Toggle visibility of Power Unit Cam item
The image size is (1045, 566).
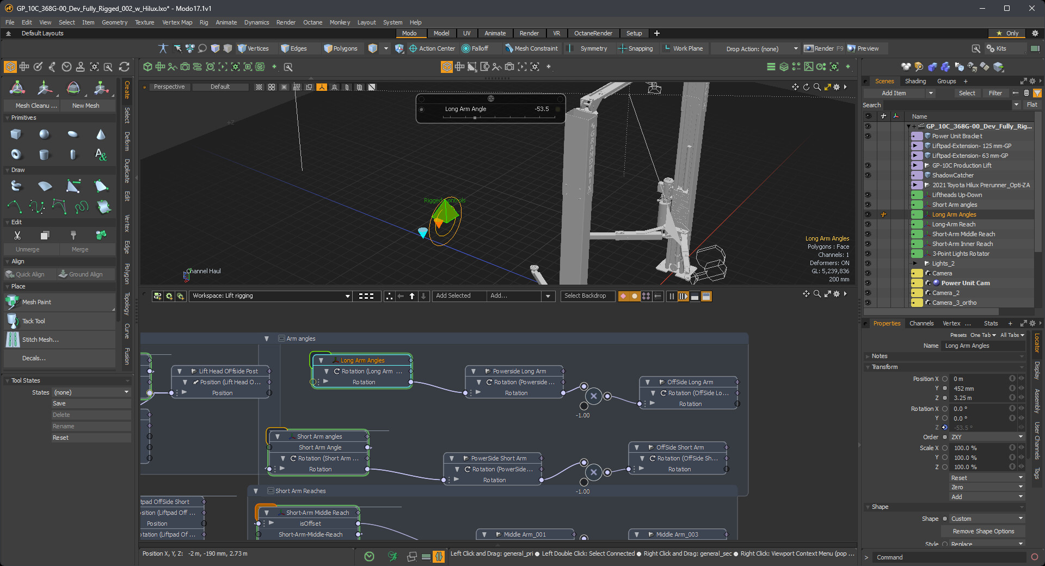[868, 283]
